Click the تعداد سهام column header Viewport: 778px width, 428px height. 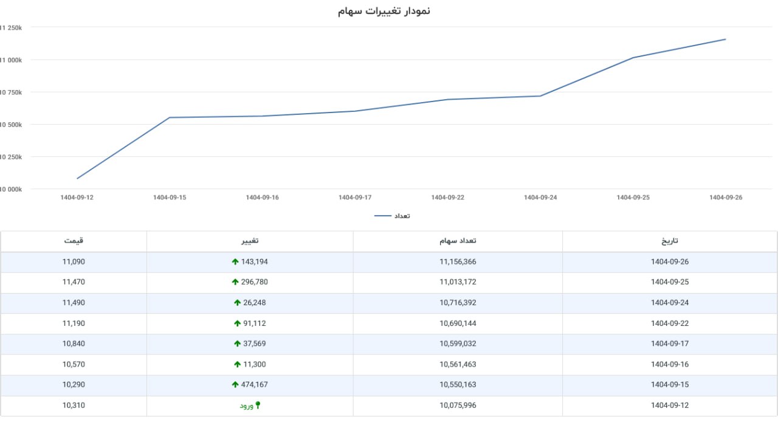458,241
